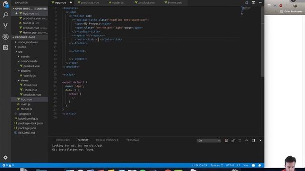Viewport: 305px width, 171px height.
Task: Collapse the plugins folder
Action: (x=25, y=71)
